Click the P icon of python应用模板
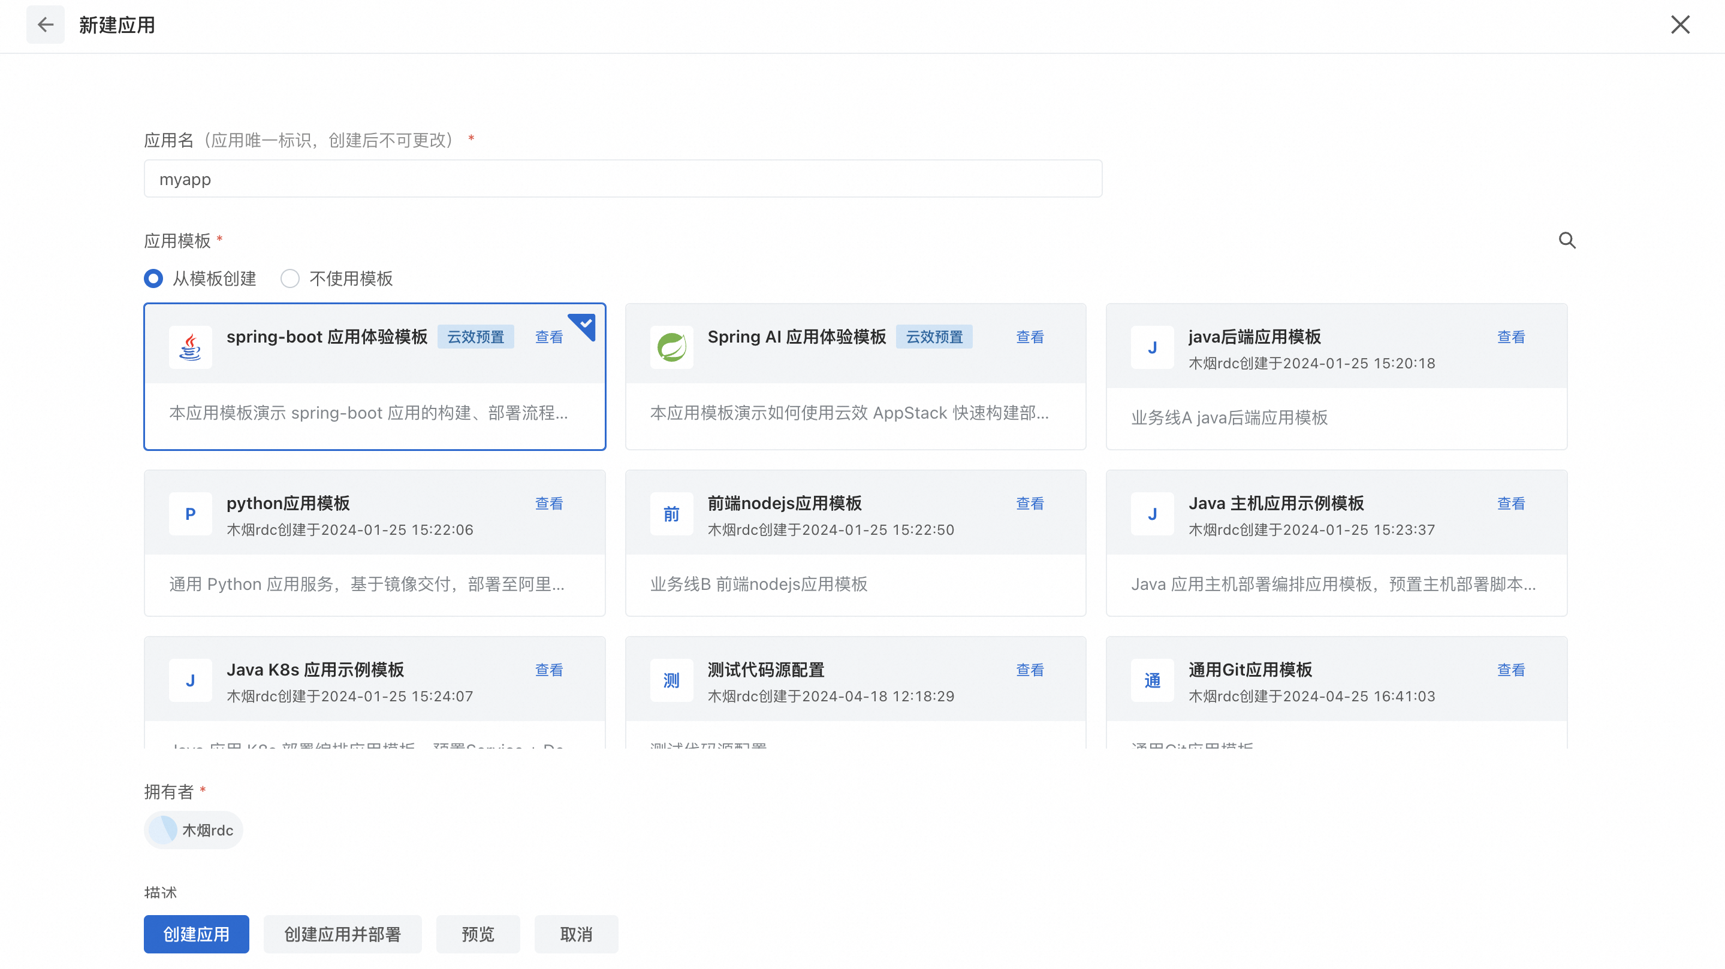This screenshot has height=969, width=1725. click(x=190, y=513)
